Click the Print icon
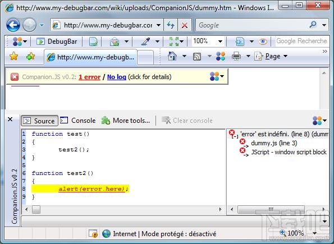The height and width of the screenshot is (244, 334). point(236,56)
